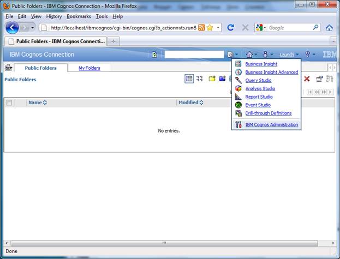Open the Launch menu dropdown arrow
The height and width of the screenshot is (259, 340).
pyautogui.click(x=297, y=55)
